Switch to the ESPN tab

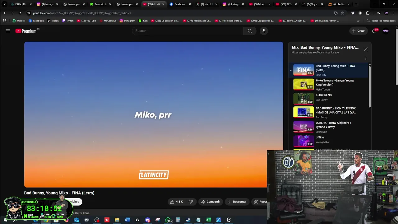pyautogui.click(x=21, y=4)
